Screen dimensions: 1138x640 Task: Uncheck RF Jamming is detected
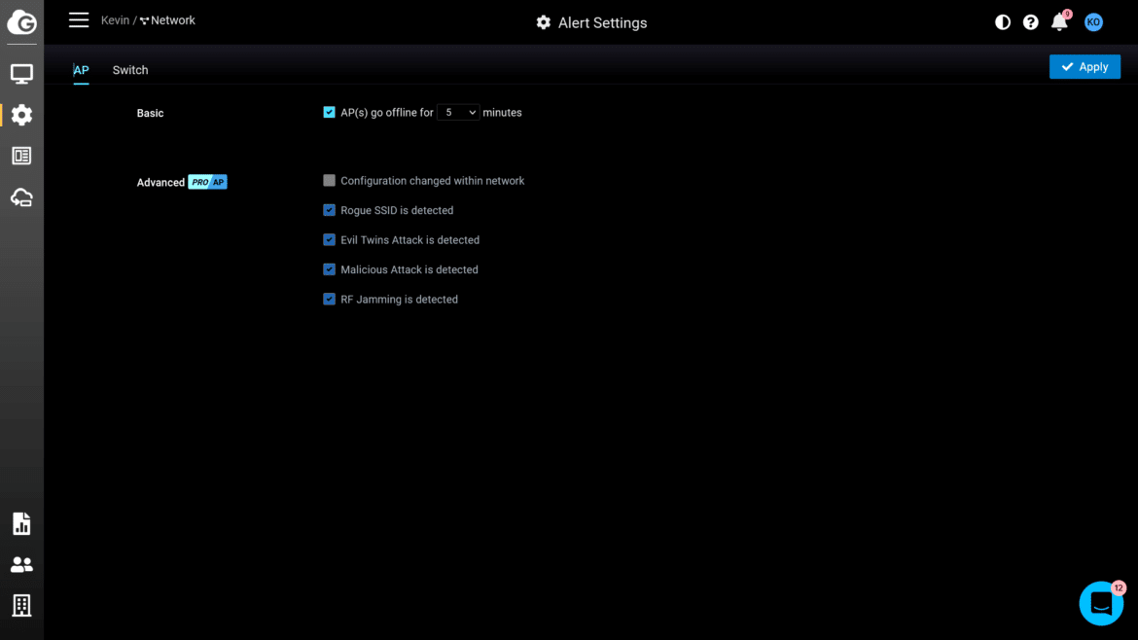tap(330, 300)
